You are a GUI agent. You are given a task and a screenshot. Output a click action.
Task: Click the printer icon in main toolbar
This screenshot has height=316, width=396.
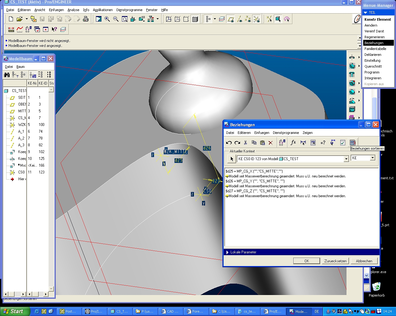pos(86,19)
